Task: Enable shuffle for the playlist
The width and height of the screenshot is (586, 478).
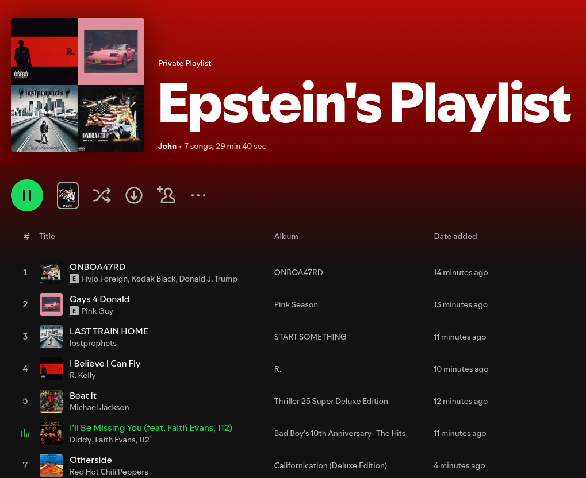Action: 102,195
